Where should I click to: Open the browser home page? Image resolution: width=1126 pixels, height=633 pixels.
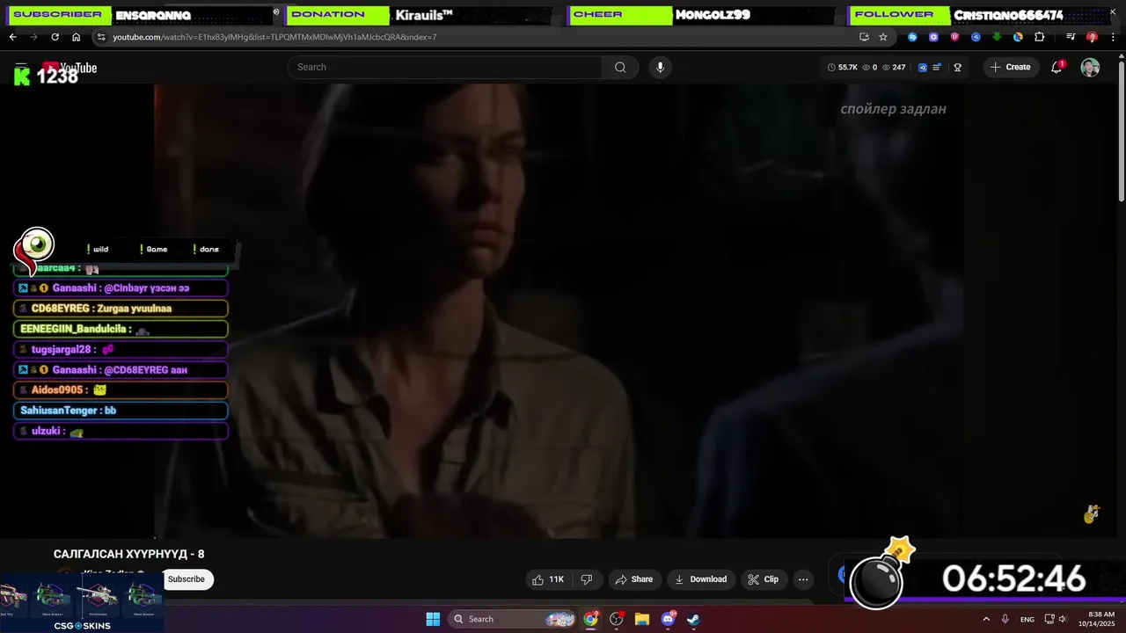coord(76,37)
